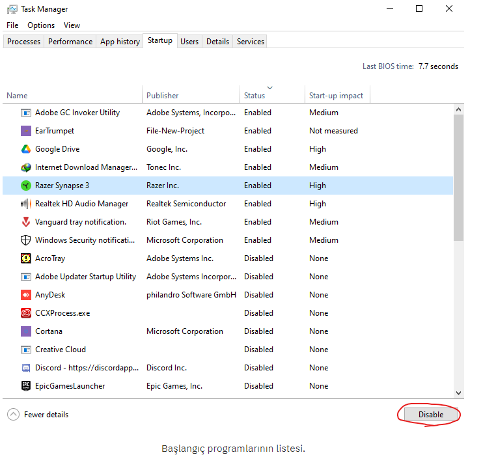
Task: Select the AcroTray row name
Action: pos(50,258)
